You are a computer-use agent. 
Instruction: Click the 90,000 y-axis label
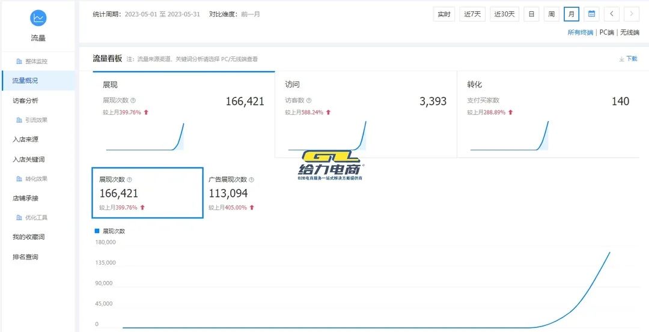(x=104, y=283)
